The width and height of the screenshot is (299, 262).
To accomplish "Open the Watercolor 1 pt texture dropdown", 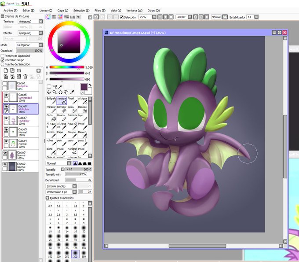I will pos(75,192).
